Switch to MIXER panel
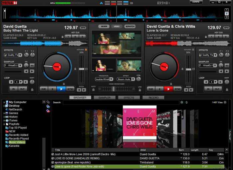Image resolution: width=233 pixels, height=170 pixels. click(x=104, y=26)
